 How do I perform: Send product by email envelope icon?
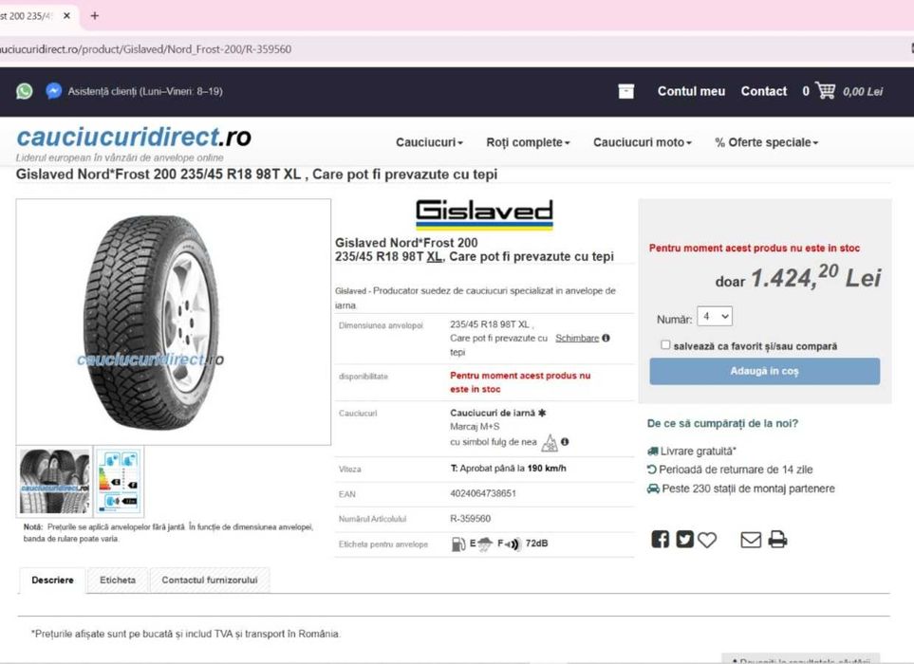pyautogui.click(x=751, y=540)
